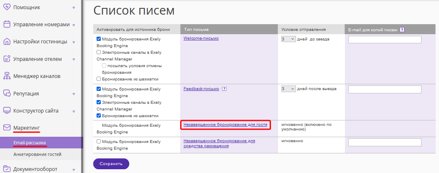Viewport: 439px width, 173px height.
Task: Click help icon next to E-mail для копий писем
Action: click(x=402, y=30)
